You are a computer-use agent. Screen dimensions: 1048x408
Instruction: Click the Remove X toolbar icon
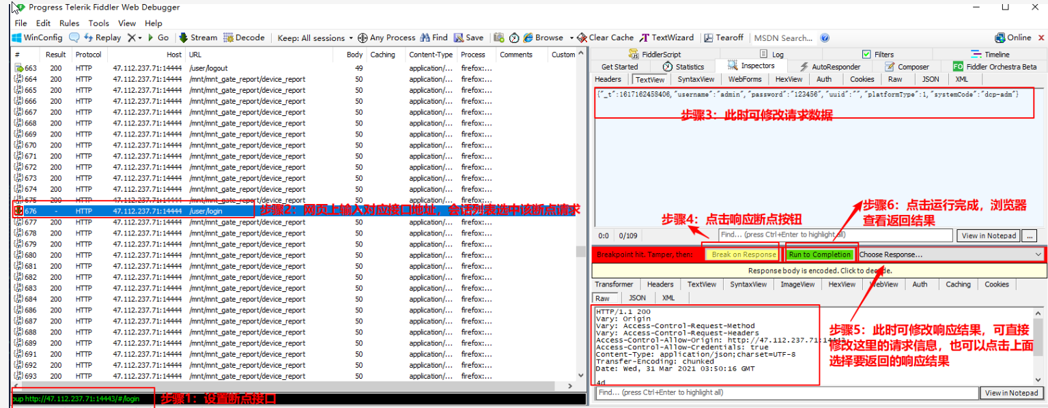[131, 38]
